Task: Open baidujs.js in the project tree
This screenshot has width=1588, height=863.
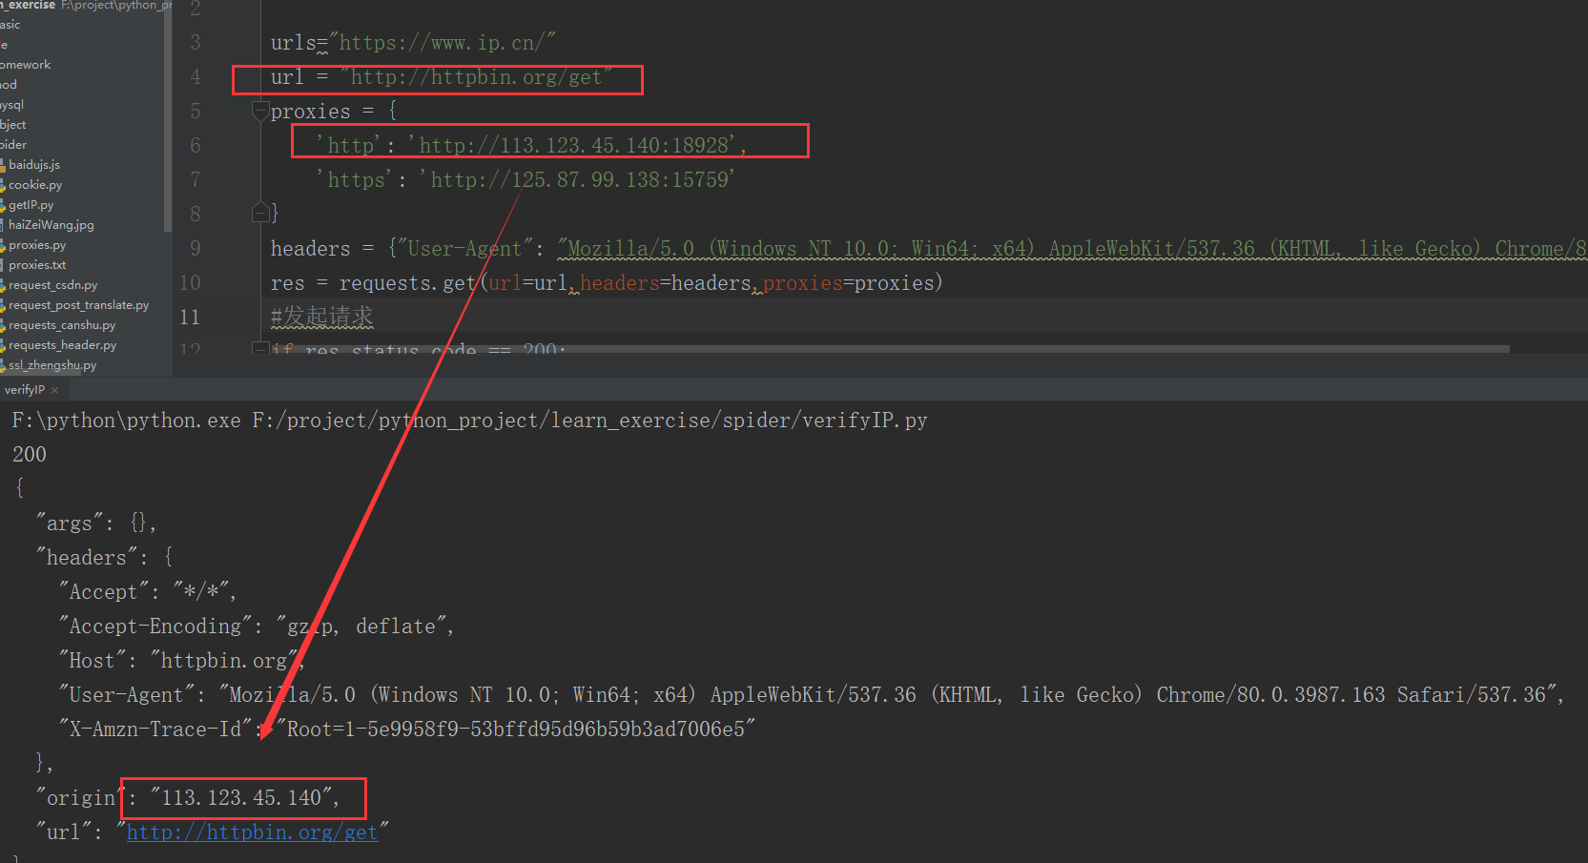Action: pyautogui.click(x=33, y=165)
